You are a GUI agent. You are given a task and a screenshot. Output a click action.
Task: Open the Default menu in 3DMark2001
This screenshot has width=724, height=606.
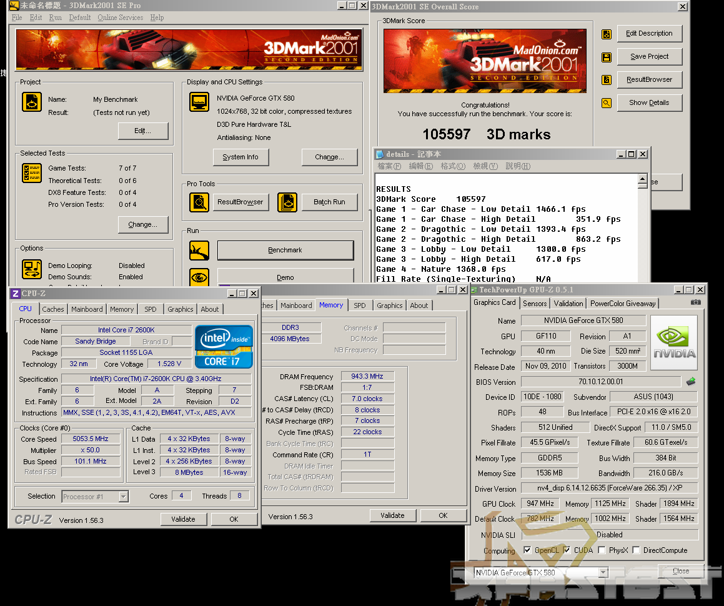tap(80, 17)
